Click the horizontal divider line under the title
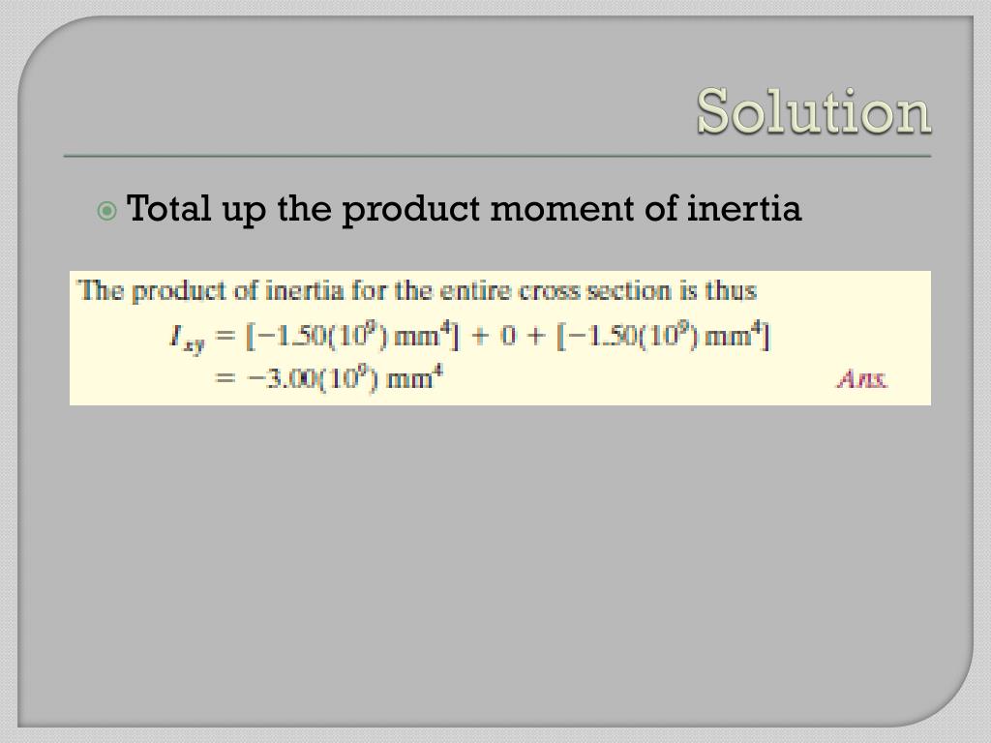 [x=497, y=156]
